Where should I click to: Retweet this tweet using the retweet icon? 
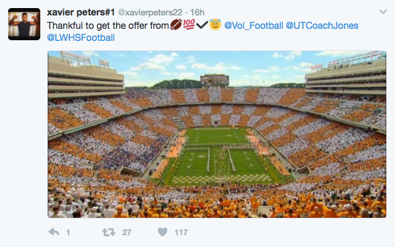109,232
